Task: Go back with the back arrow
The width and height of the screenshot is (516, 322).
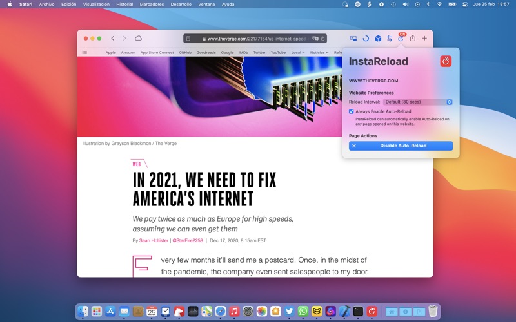Action: [112, 39]
